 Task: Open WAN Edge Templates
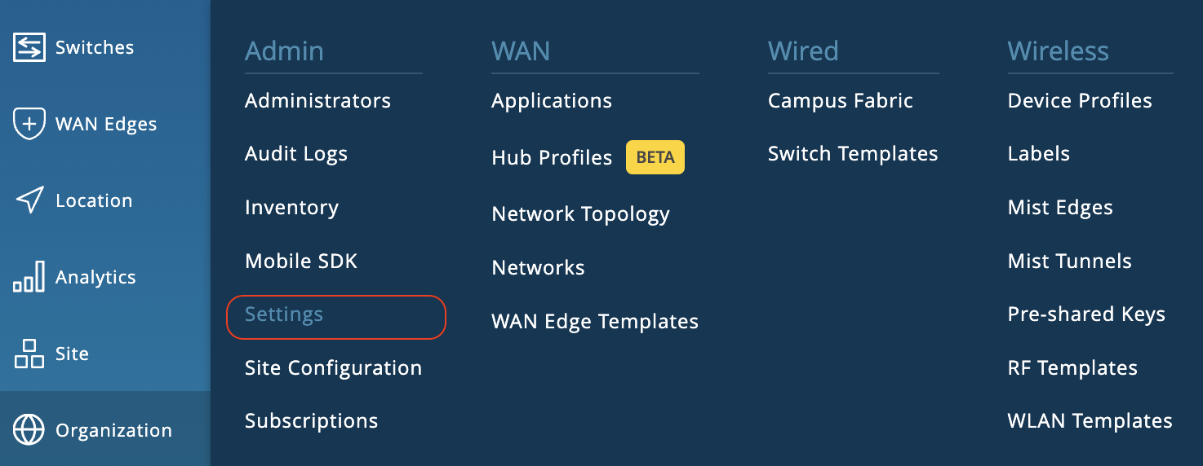tap(595, 322)
